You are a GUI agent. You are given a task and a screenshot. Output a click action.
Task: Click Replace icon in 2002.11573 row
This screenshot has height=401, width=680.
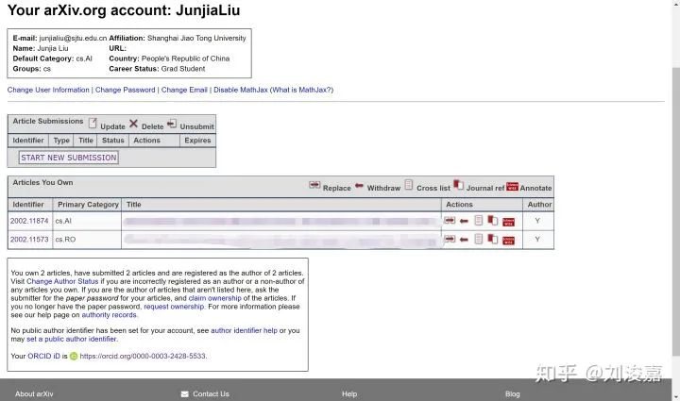coord(450,239)
